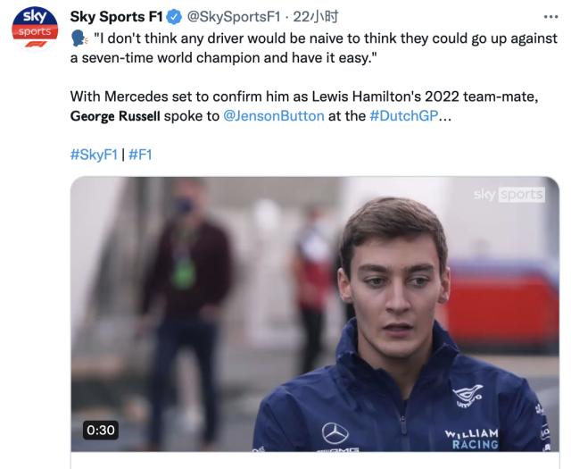571x469 pixels.
Task: Select the #F1 hashtag
Action: [141, 155]
